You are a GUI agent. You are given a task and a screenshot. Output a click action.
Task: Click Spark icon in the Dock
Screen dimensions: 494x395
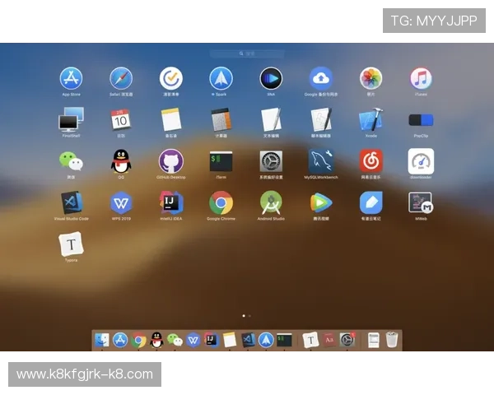click(266, 340)
